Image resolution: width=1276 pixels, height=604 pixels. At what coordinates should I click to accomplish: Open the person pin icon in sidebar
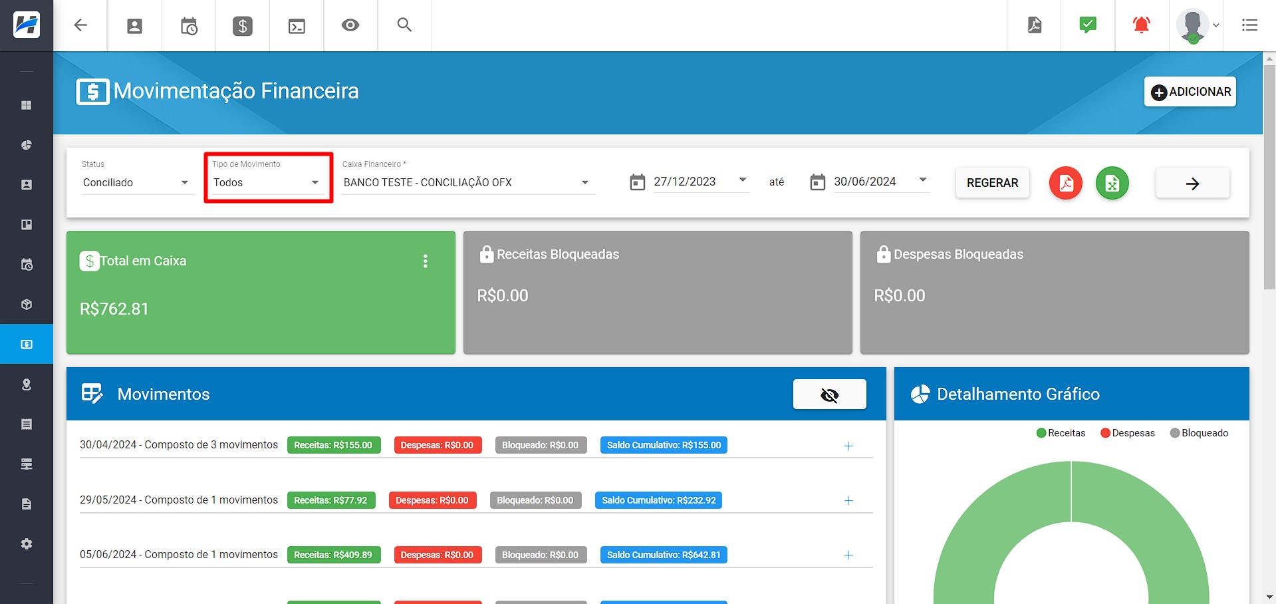click(27, 384)
